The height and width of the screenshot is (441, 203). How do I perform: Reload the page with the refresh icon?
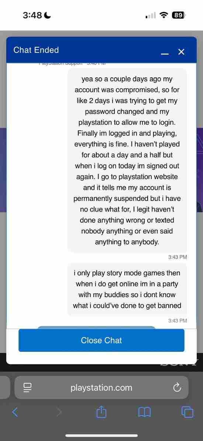(177, 388)
